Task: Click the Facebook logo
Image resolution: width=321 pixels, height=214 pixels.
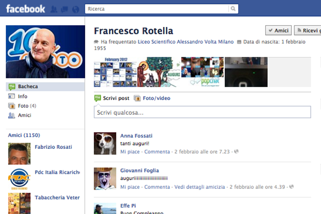Action: (25, 9)
